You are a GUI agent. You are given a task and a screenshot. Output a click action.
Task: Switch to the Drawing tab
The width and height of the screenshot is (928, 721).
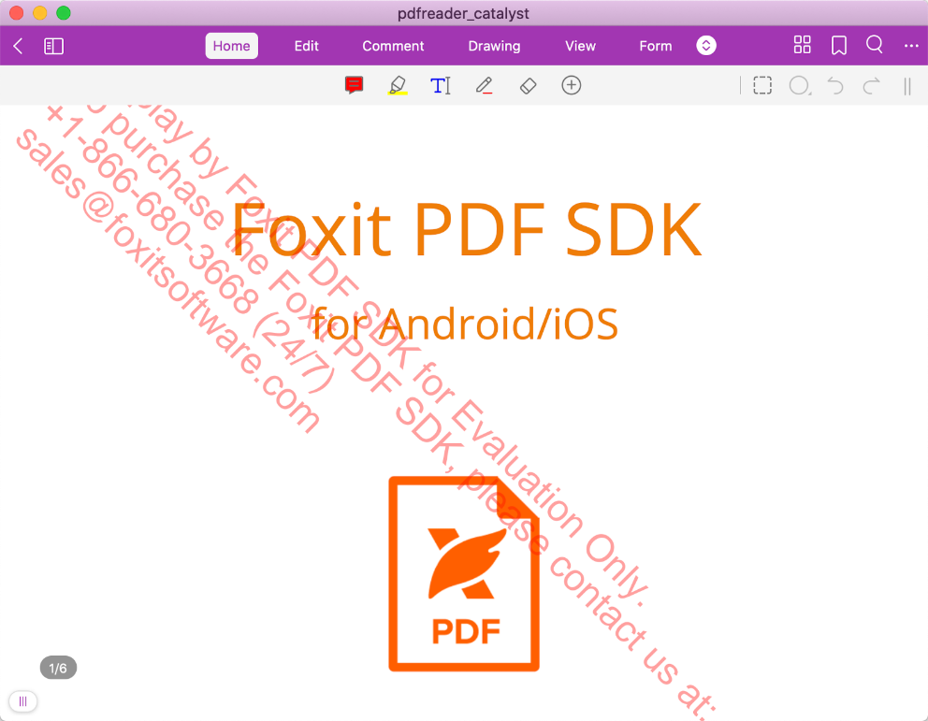(494, 46)
